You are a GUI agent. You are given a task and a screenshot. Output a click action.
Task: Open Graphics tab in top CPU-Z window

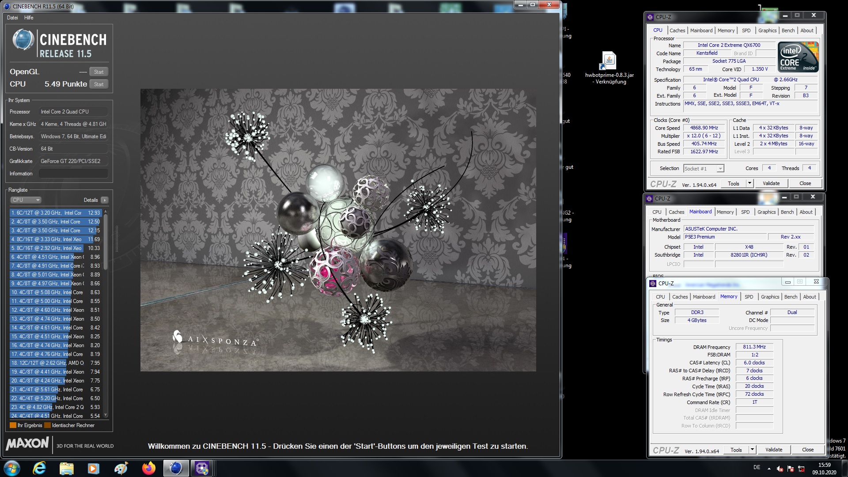767,30
